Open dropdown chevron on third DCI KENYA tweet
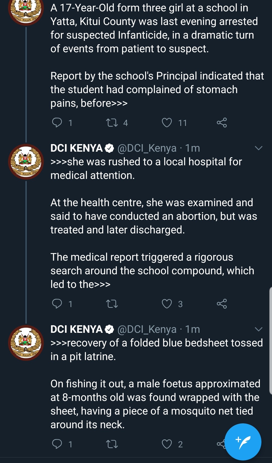Screen dimensions: 272x463 pyautogui.click(x=259, y=329)
